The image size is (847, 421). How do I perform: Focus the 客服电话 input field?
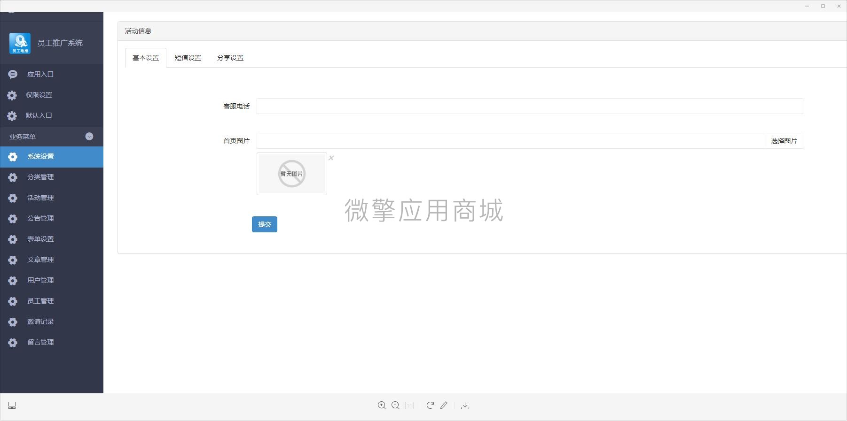point(530,106)
